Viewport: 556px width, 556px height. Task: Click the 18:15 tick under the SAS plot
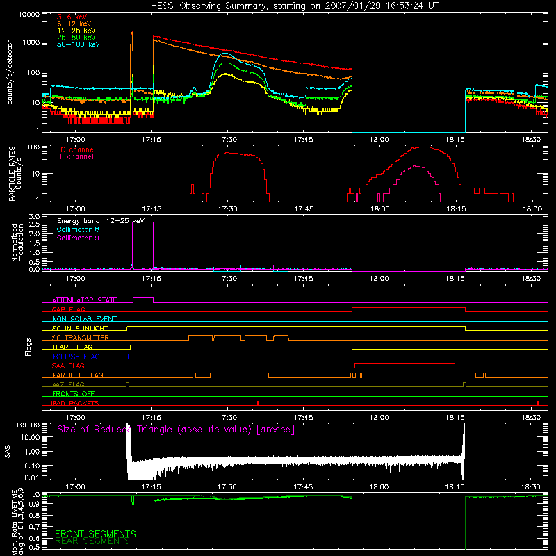coord(455,487)
